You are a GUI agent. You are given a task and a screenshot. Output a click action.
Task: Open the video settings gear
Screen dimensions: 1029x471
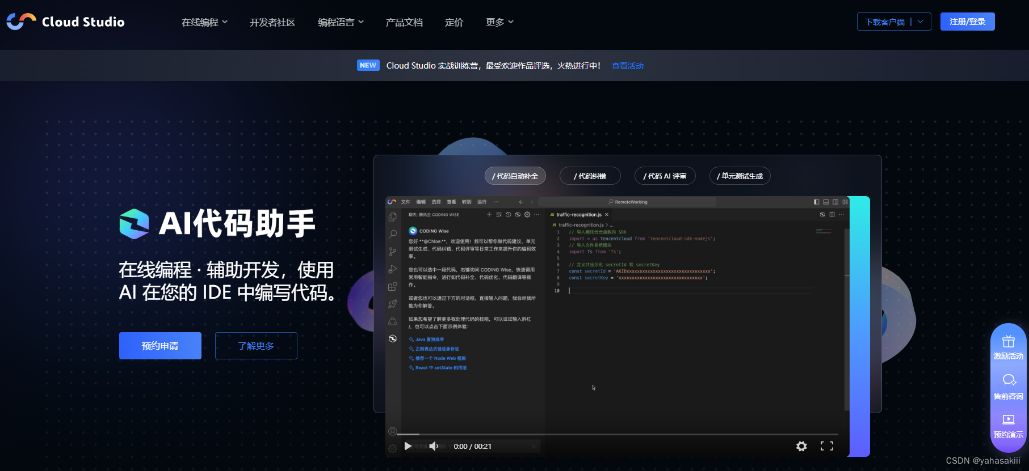coord(801,446)
